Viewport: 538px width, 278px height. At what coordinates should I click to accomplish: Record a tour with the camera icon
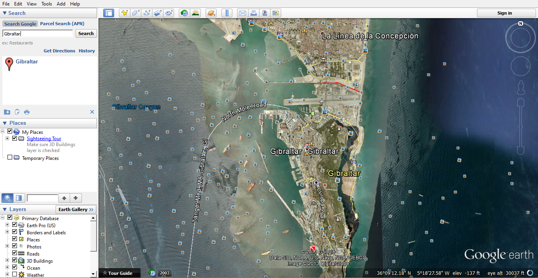coord(169,13)
